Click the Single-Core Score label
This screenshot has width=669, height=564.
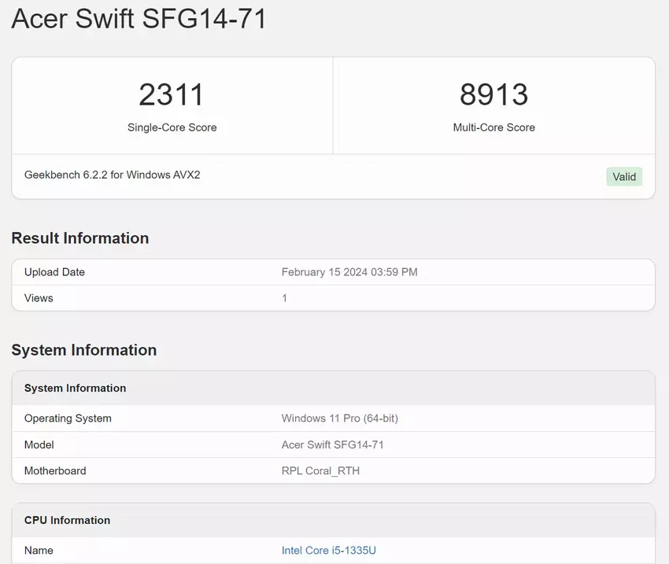pos(172,127)
